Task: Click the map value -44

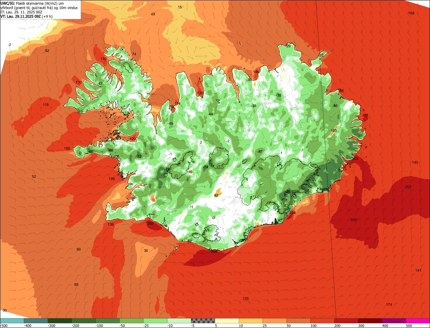Action: tap(210, 114)
